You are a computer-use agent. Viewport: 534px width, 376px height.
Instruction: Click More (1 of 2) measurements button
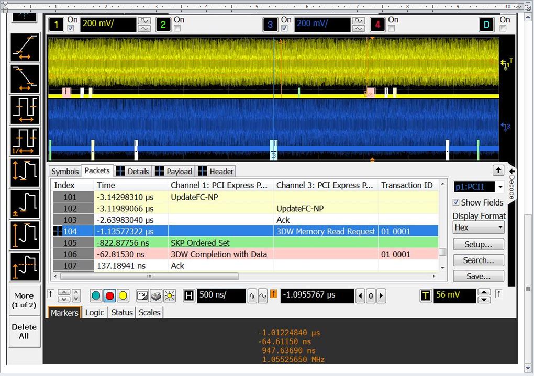24,300
